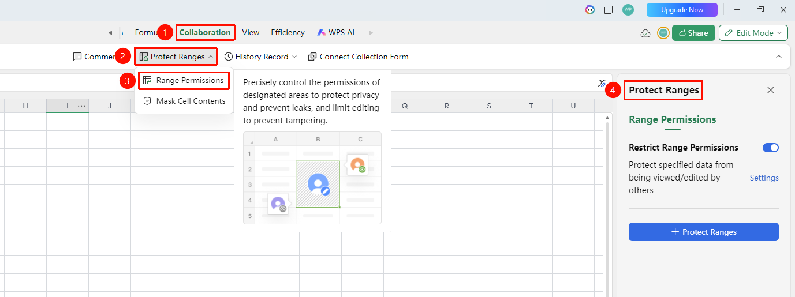Select column U header
This screenshot has width=795, height=297.
click(x=573, y=106)
